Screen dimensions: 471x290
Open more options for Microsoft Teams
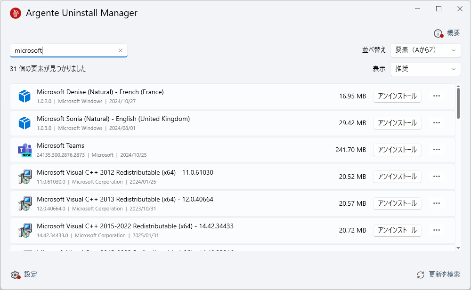click(x=437, y=150)
